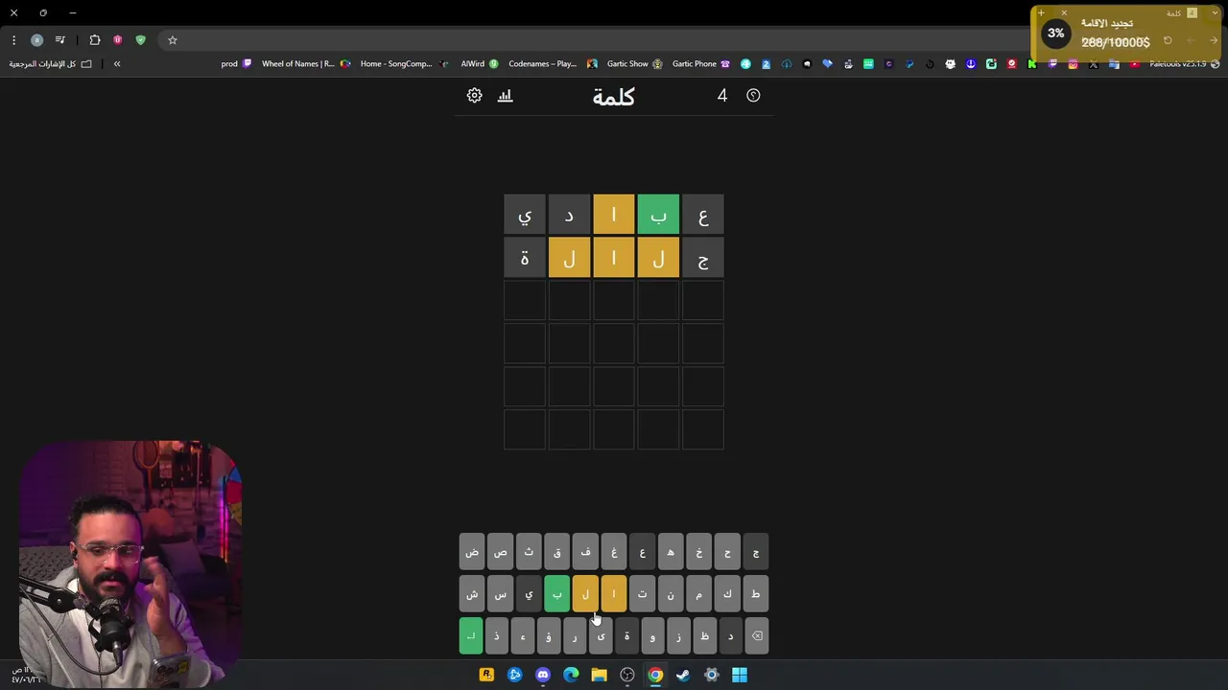Image resolution: width=1228 pixels, height=690 pixels.
Task: Tap the ف key on the keyboard
Action: pos(585,552)
